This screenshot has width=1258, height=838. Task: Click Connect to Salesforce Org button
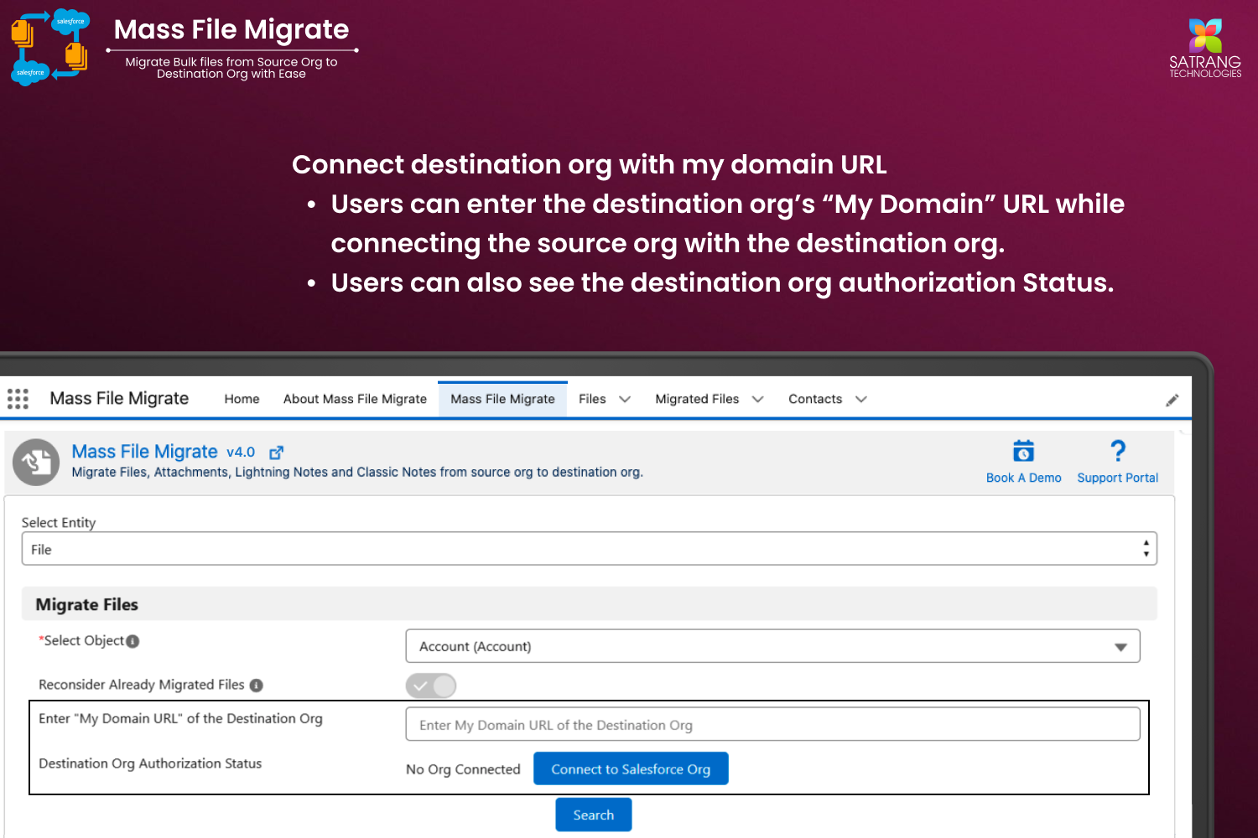point(631,768)
